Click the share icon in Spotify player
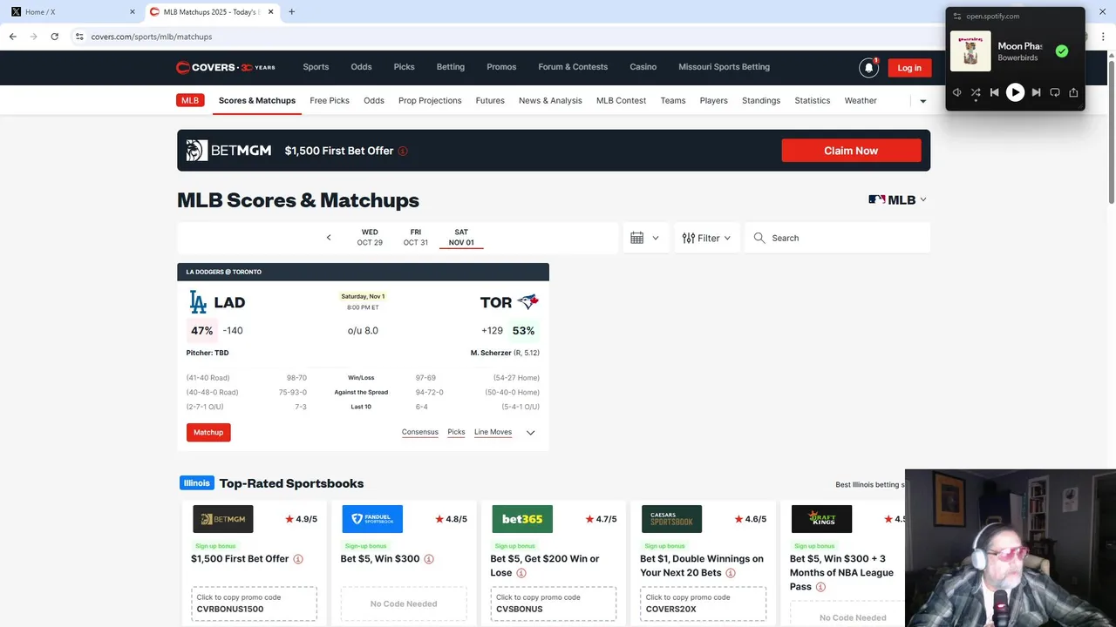 [1073, 92]
